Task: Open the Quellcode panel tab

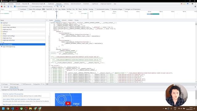Action: 51,4
